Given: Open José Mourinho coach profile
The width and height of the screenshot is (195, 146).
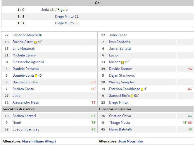Looking at the screenshot, I should (x=131, y=141).
